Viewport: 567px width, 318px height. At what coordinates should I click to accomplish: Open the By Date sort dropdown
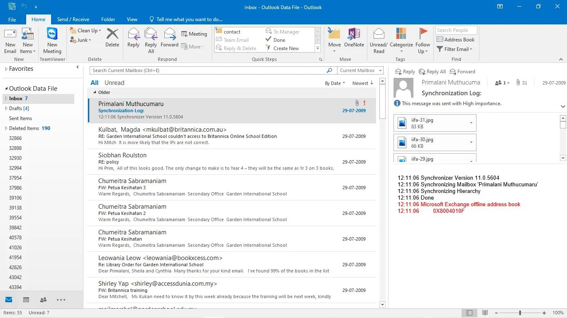point(335,83)
